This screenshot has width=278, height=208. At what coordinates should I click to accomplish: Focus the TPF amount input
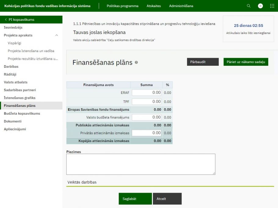click(x=146, y=102)
